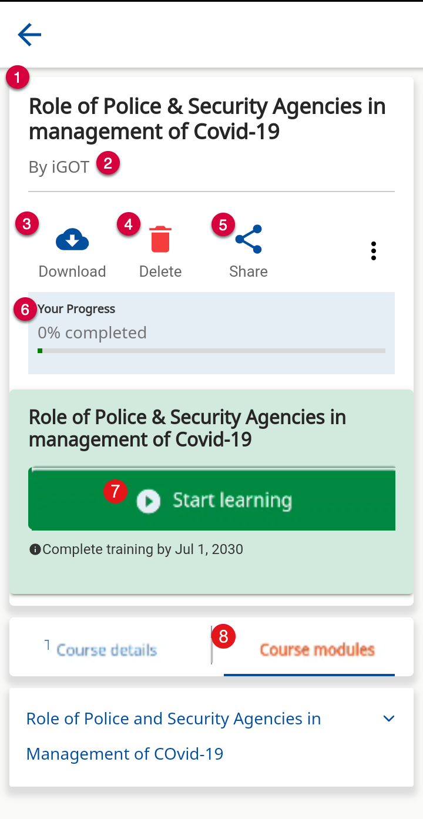
Task: Tap the course title inside the green card
Action: click(x=187, y=428)
